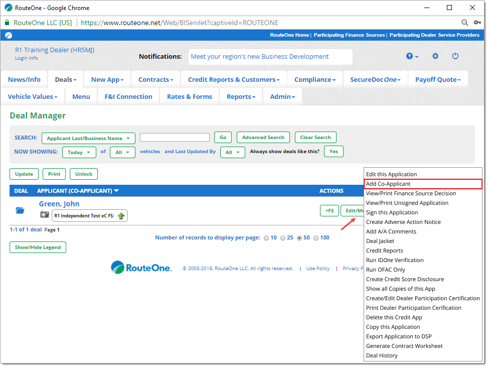Open the All vehicles dropdown
The image size is (488, 367).
coord(122,152)
